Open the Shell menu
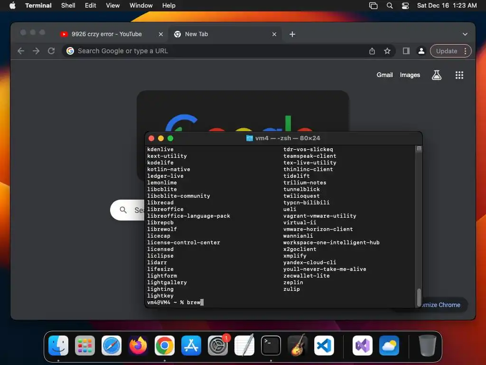This screenshot has height=365, width=486. click(68, 5)
